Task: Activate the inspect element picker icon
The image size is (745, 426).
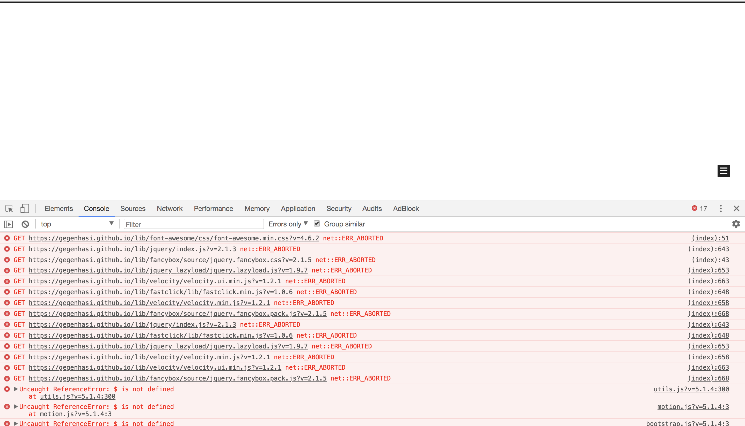Action: pos(9,209)
